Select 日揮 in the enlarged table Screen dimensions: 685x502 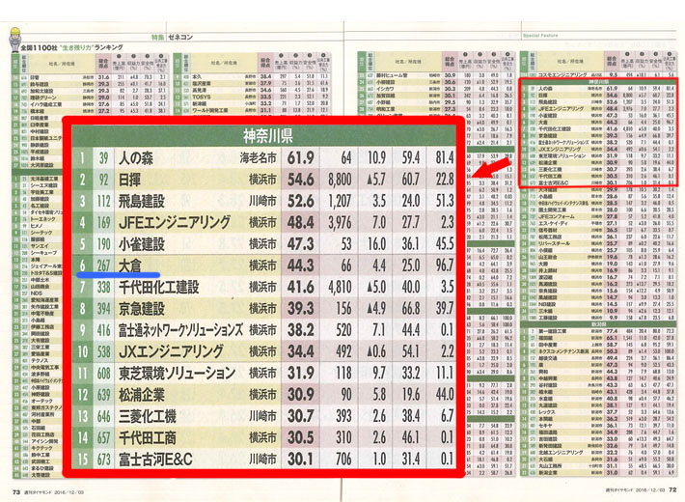point(130,180)
